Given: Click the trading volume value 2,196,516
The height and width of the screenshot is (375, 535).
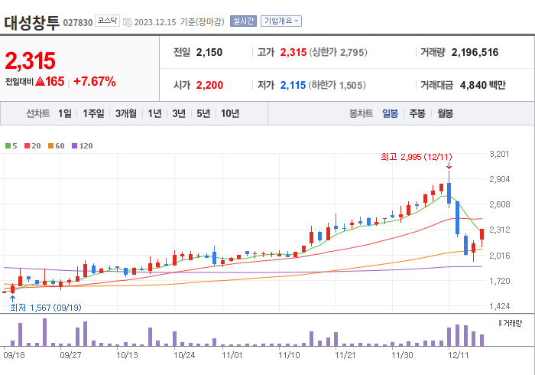Looking at the screenshot, I should click(475, 52).
